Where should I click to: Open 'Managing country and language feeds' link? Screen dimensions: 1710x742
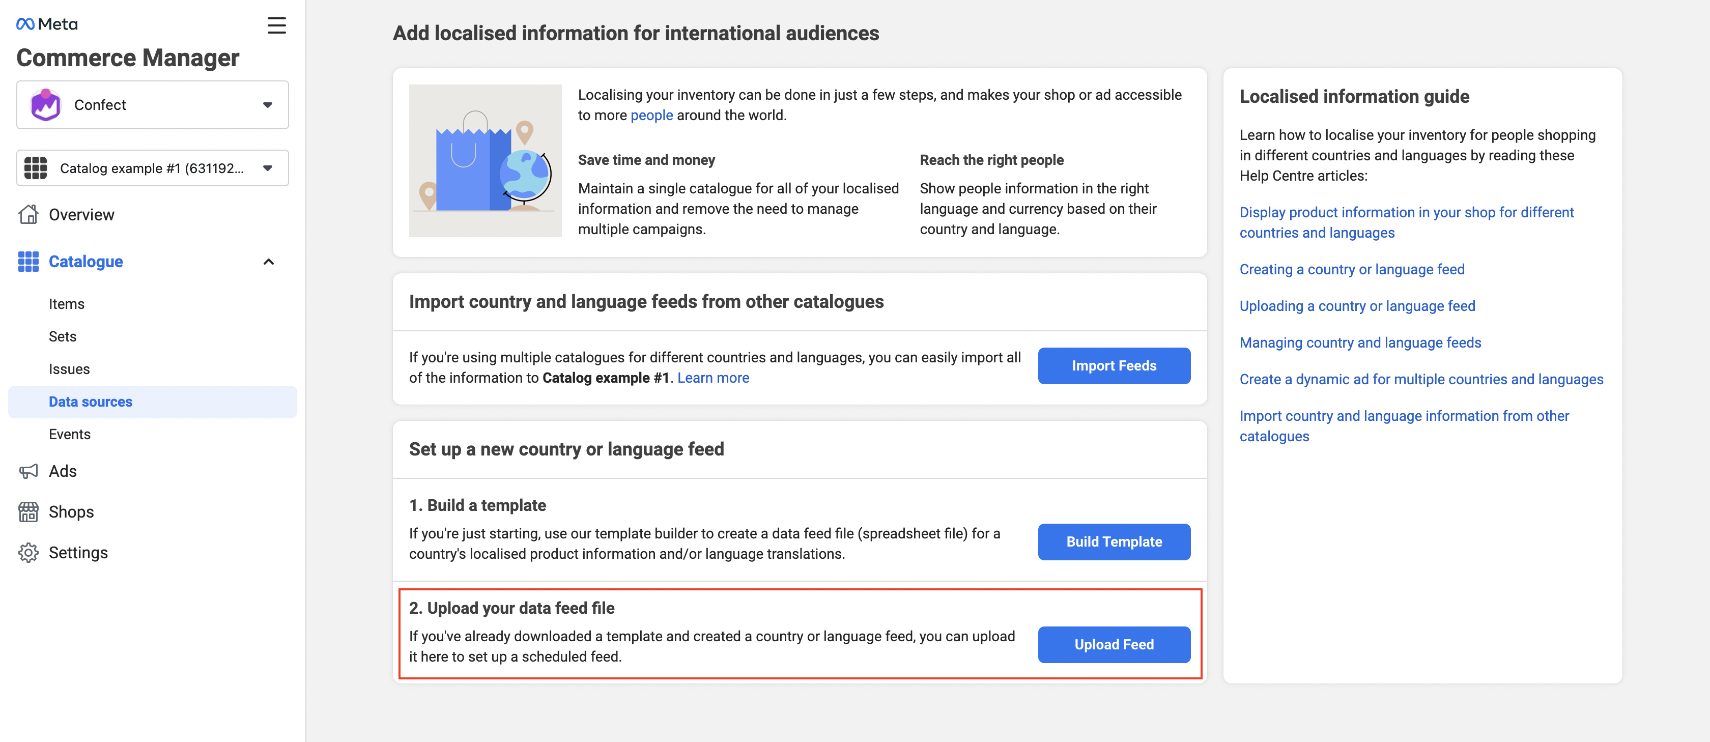coord(1360,343)
